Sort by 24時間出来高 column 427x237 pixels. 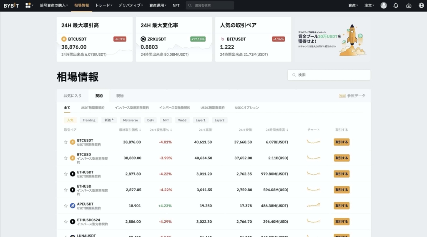pyautogui.click(x=277, y=130)
